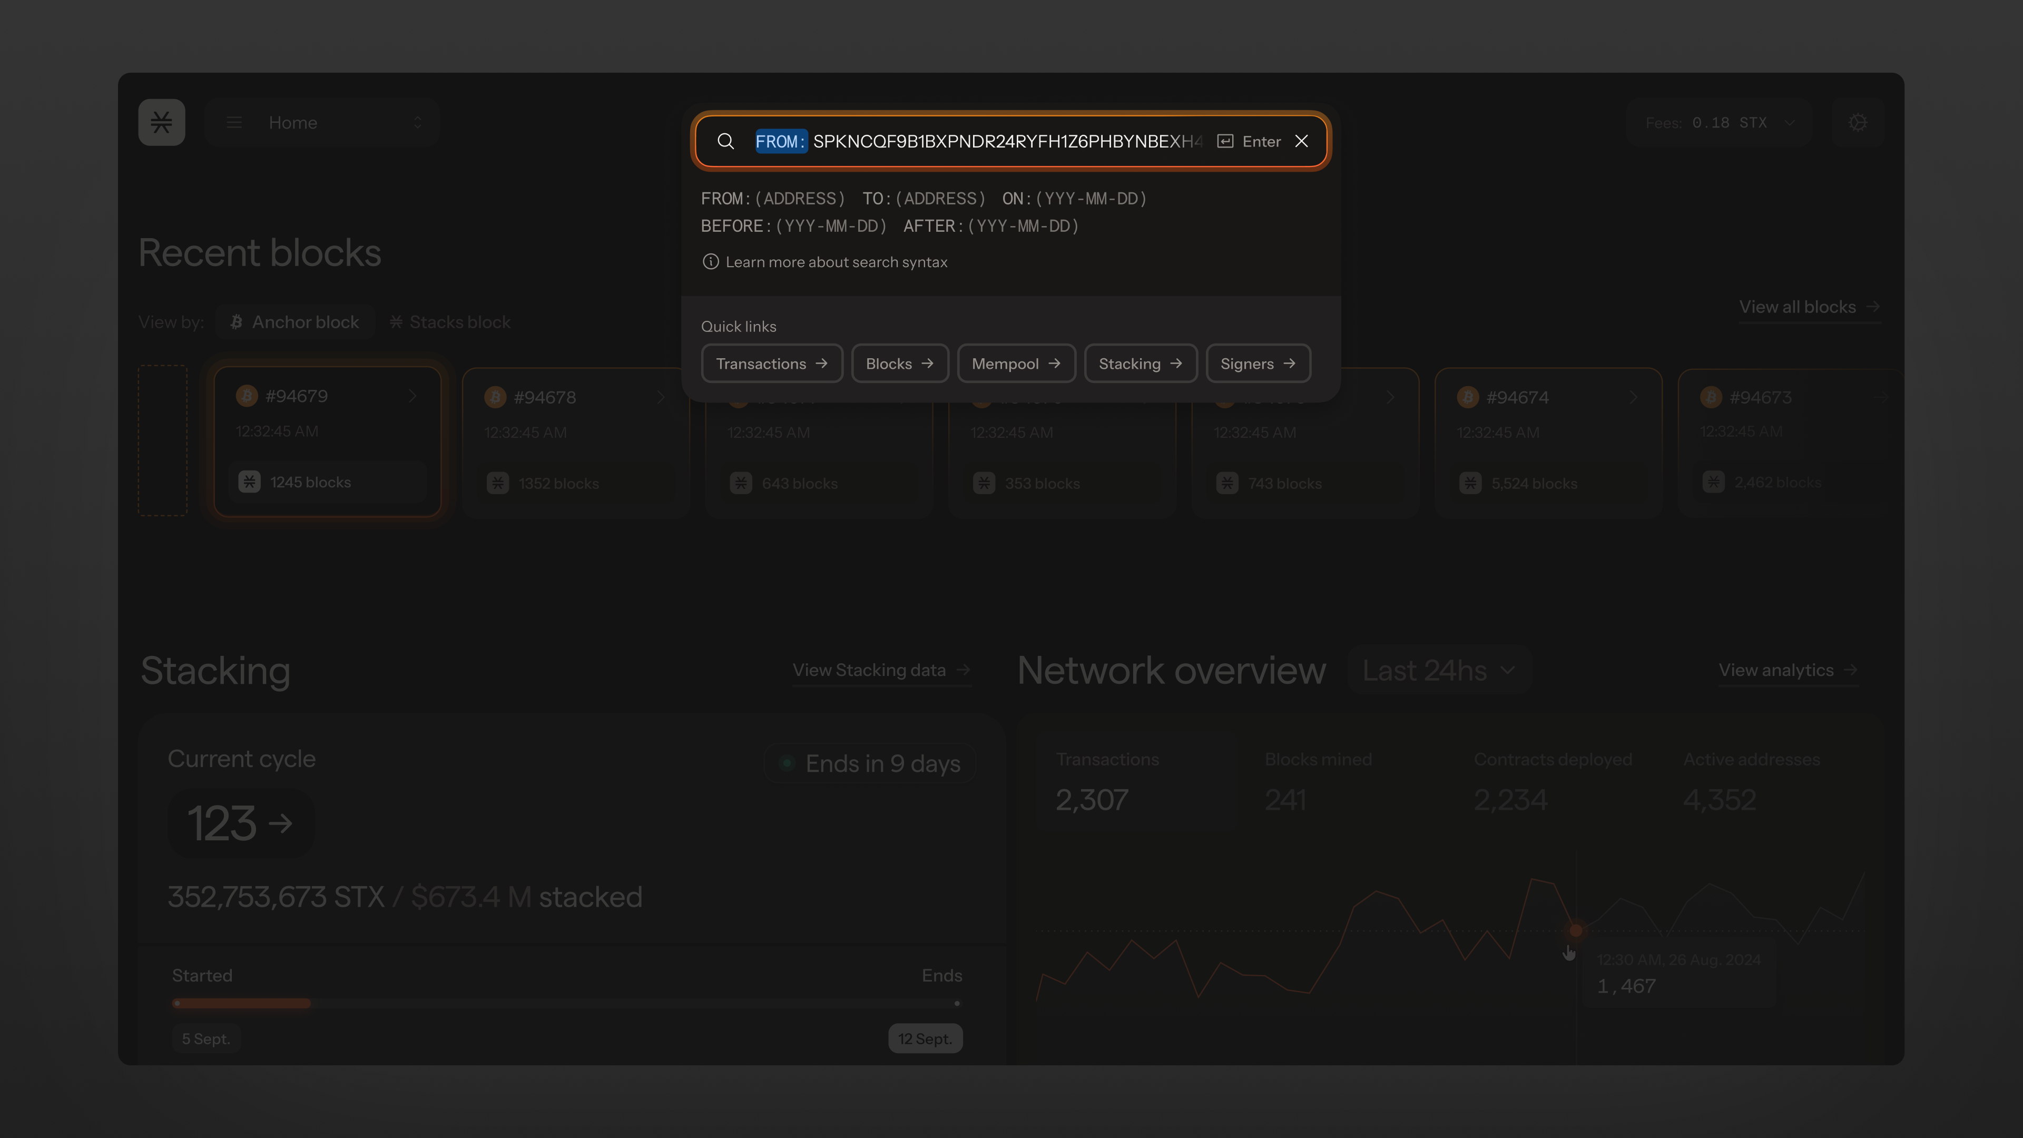Screen dimensions: 2023x1138
Task: Open the Blocks quick link
Action: [900, 364]
